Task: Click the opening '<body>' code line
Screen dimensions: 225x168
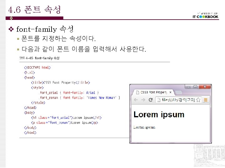Action: tap(29, 113)
